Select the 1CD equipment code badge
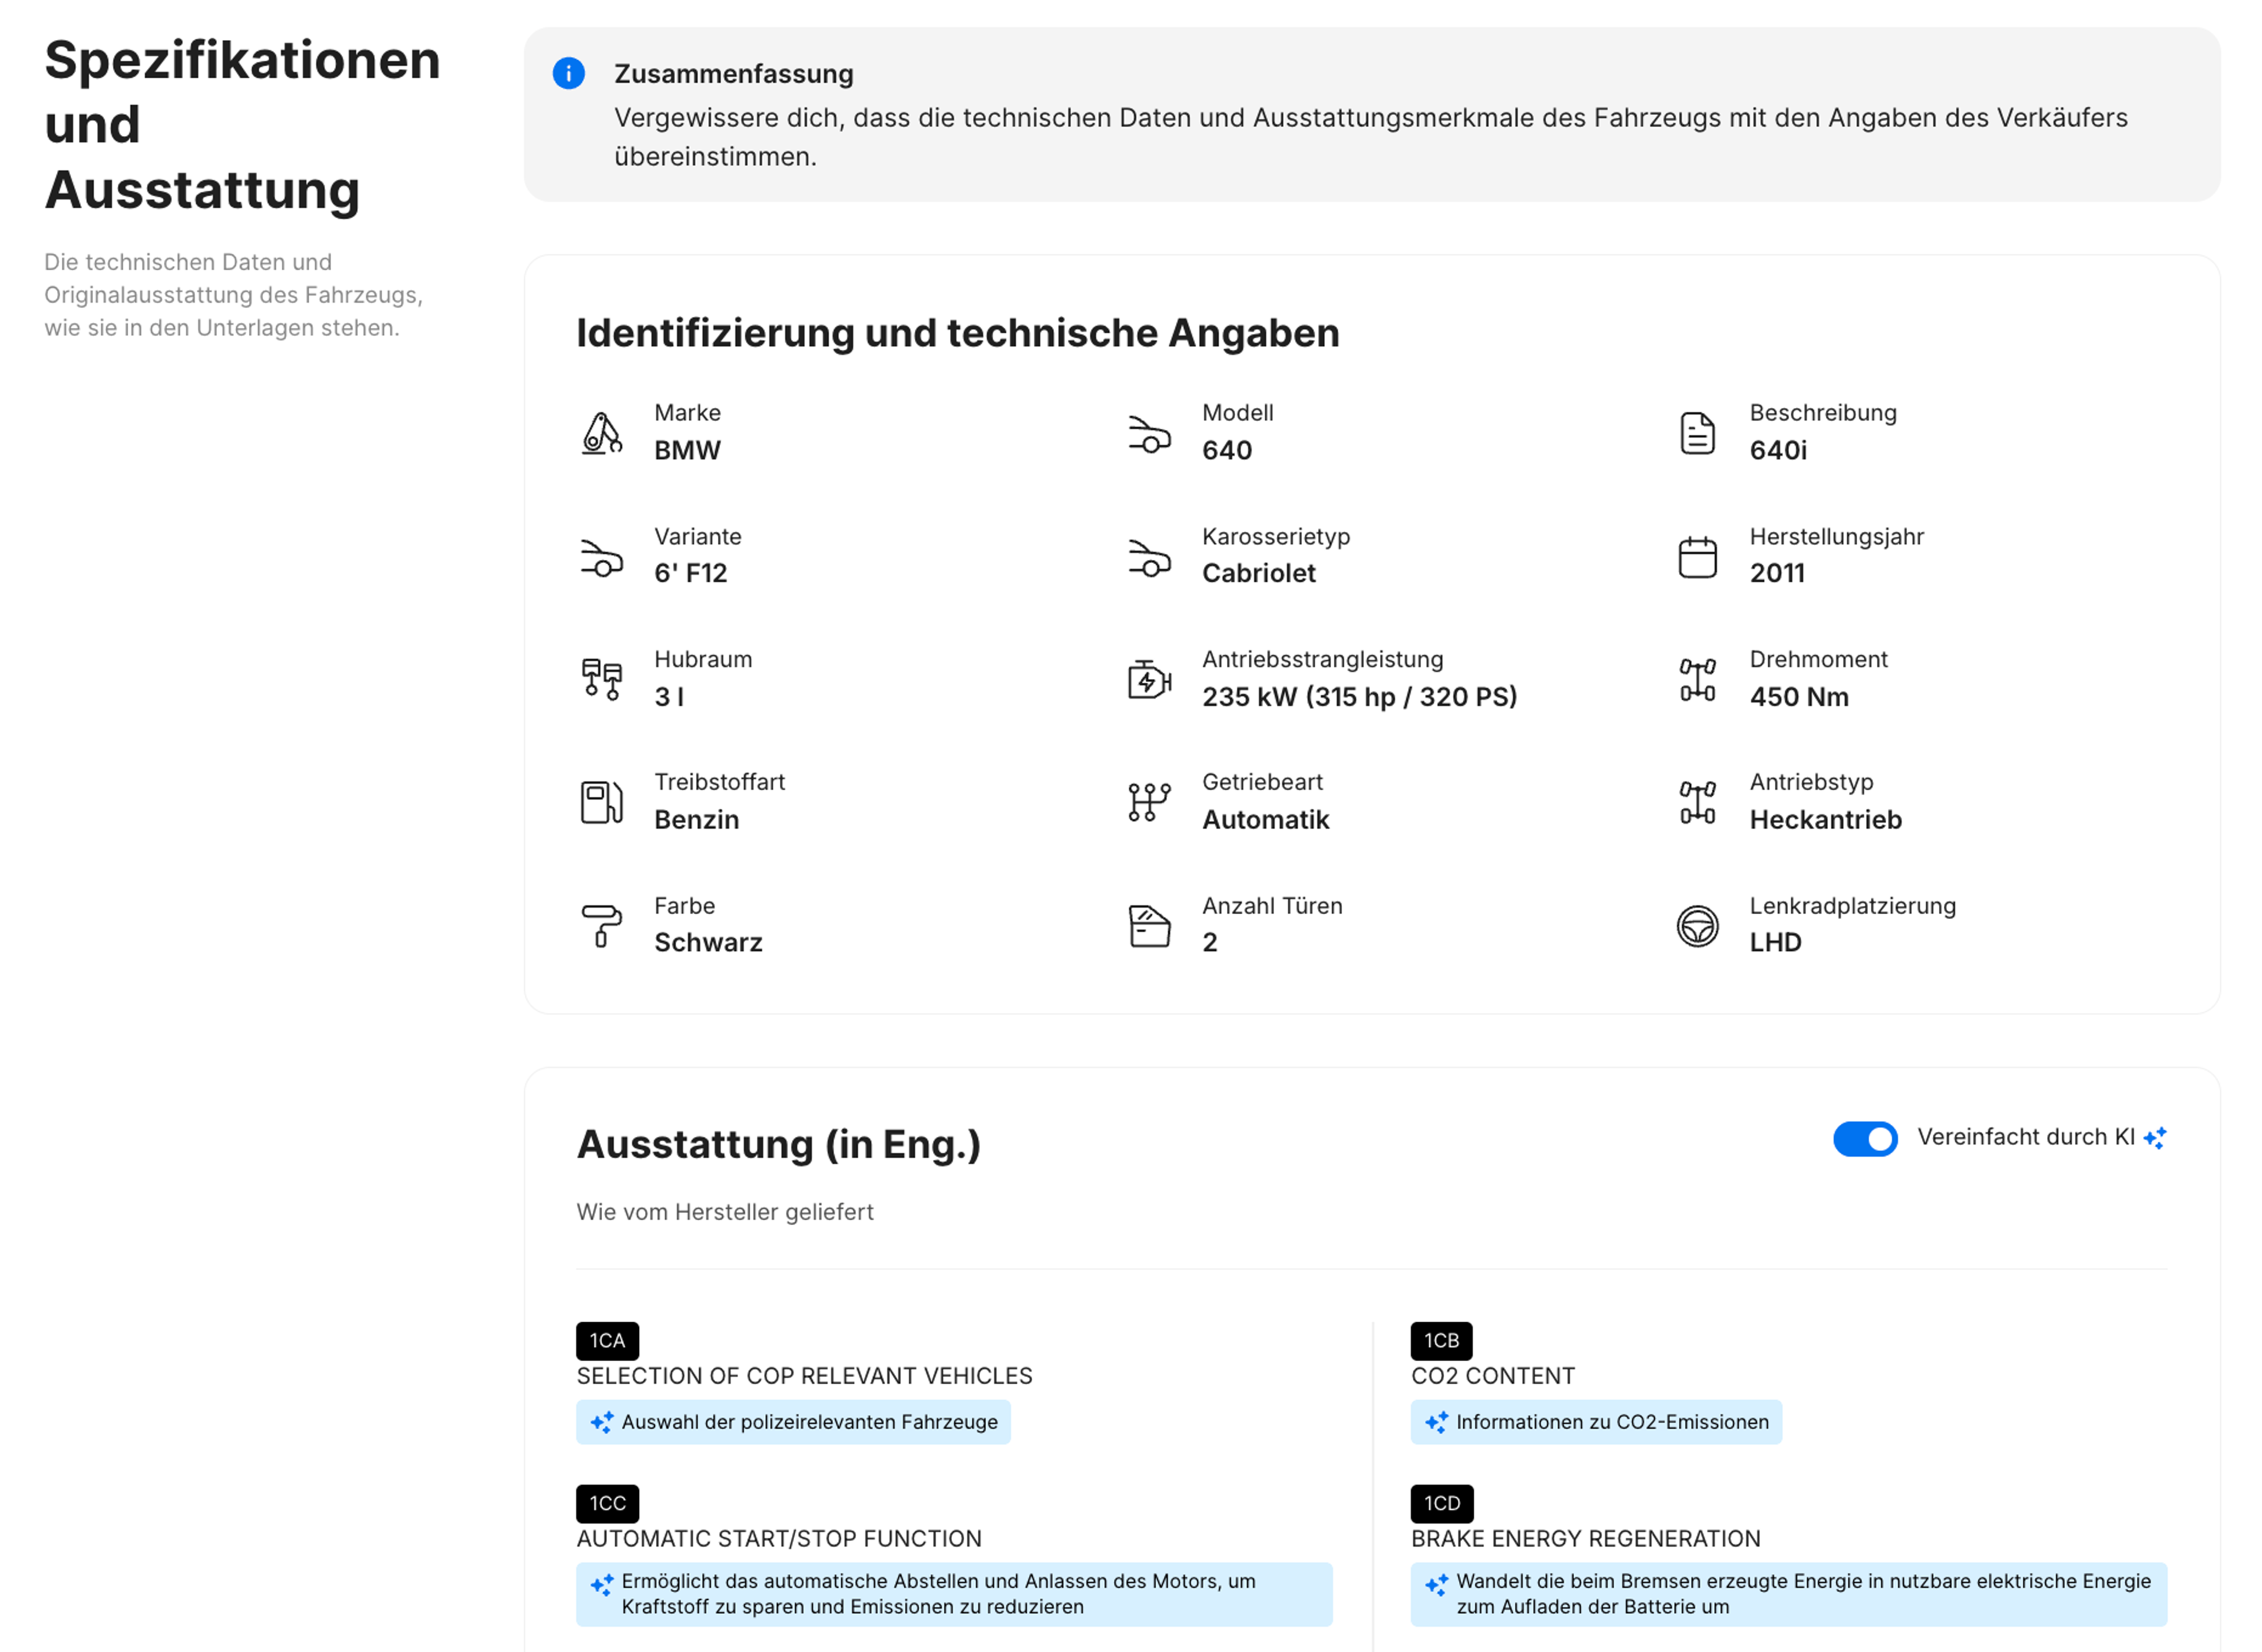The height and width of the screenshot is (1652, 2262). pos(1441,1503)
